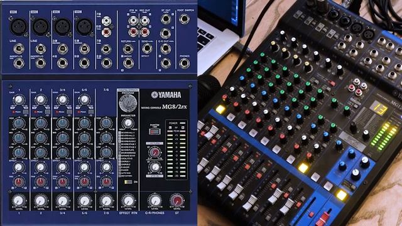402x226 pixels.
Task: Click channel 2 INSERT I/O jack
Action: click(x=40, y=63)
